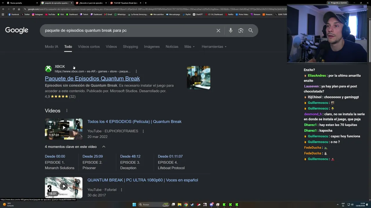Switch to the Videos search tab

pyautogui.click(x=111, y=47)
